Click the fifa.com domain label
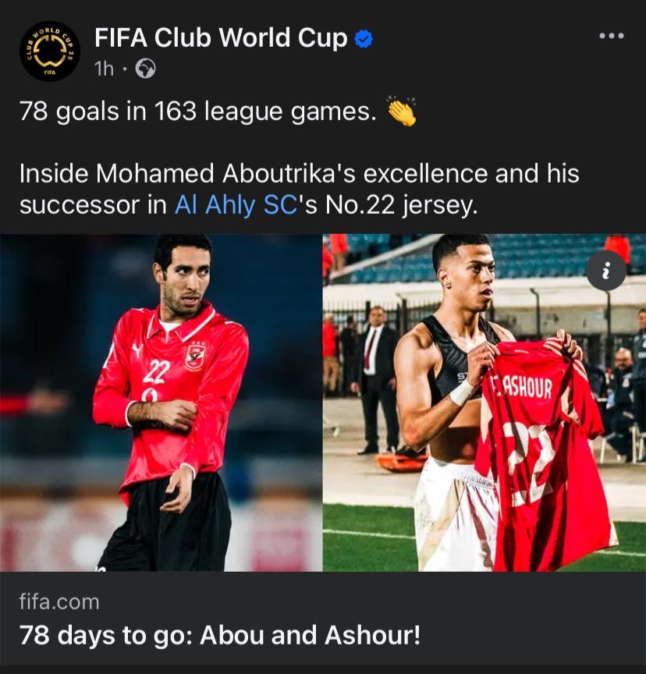The width and height of the screenshot is (646, 674). tap(59, 601)
